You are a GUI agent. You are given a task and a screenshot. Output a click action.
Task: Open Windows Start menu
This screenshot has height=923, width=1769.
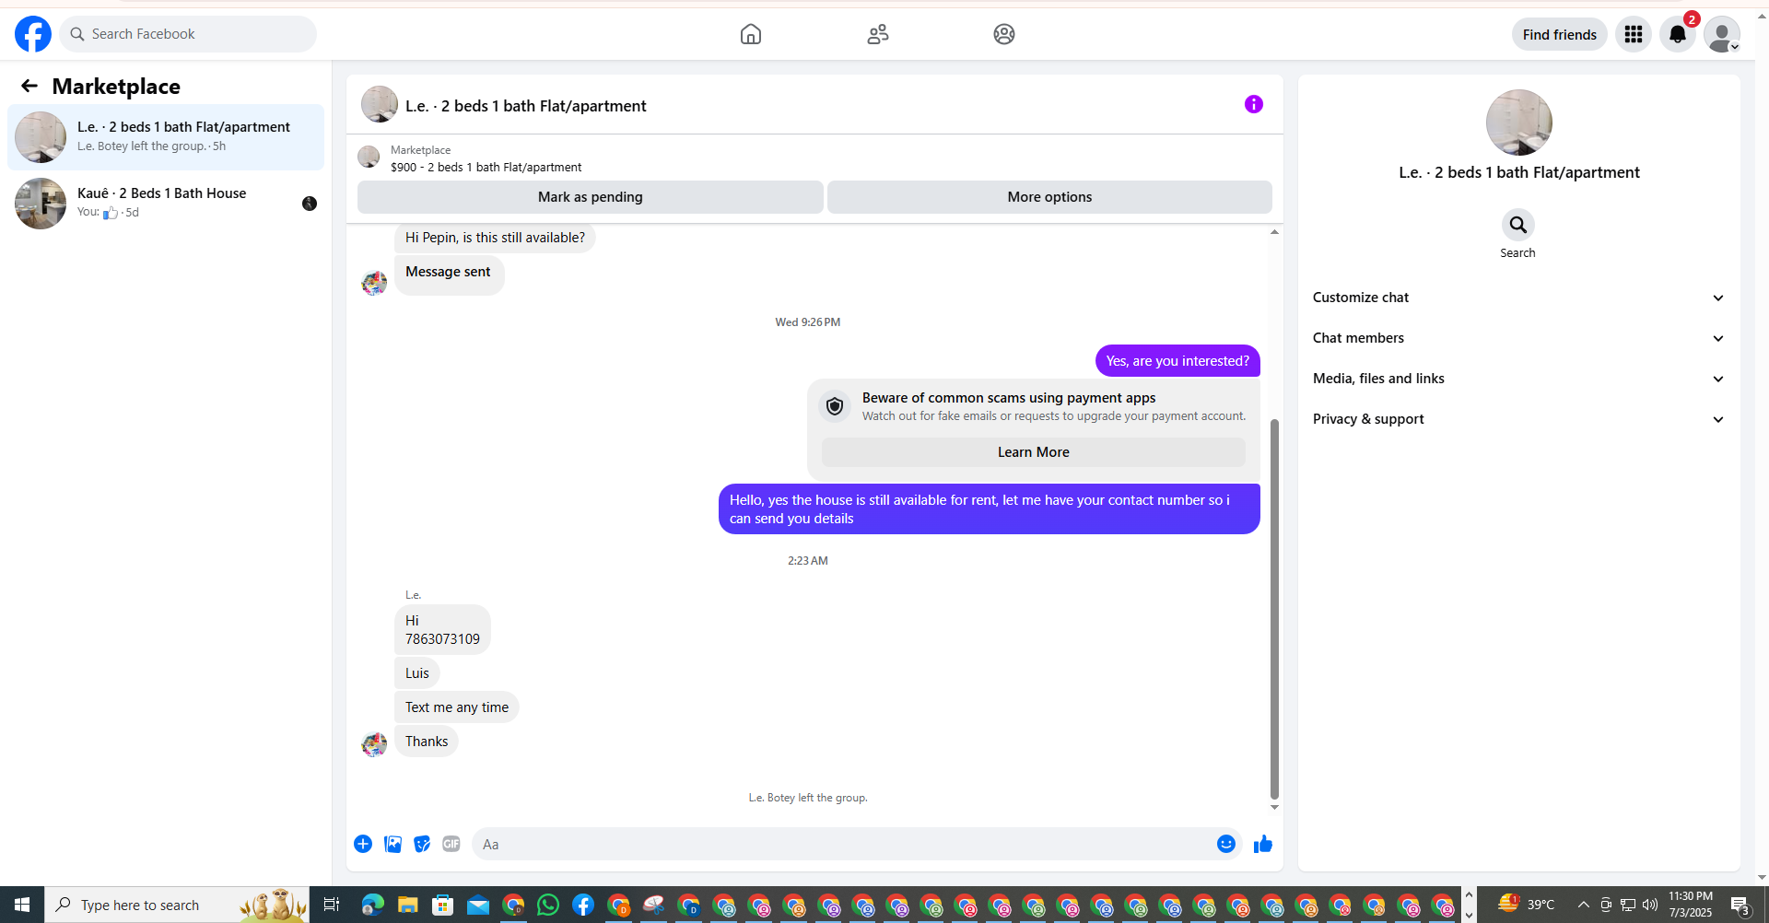pos(22,905)
